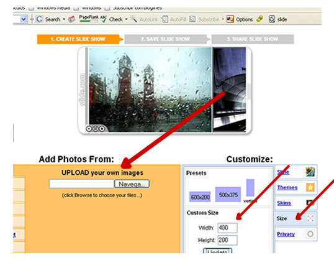Click the 'UPLOAD your own images' heading

pyautogui.click(x=102, y=173)
